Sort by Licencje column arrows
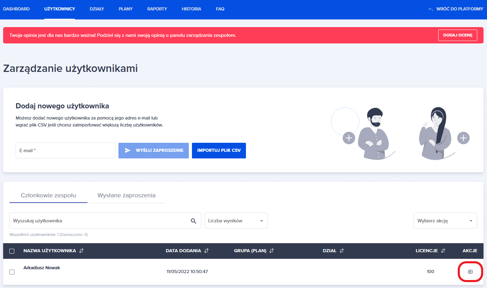Viewport: 487px width, 288px height. [443, 251]
